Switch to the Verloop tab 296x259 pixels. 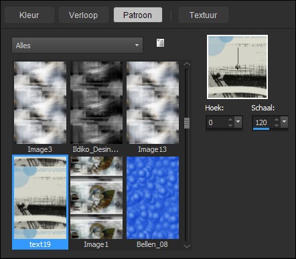pos(83,15)
